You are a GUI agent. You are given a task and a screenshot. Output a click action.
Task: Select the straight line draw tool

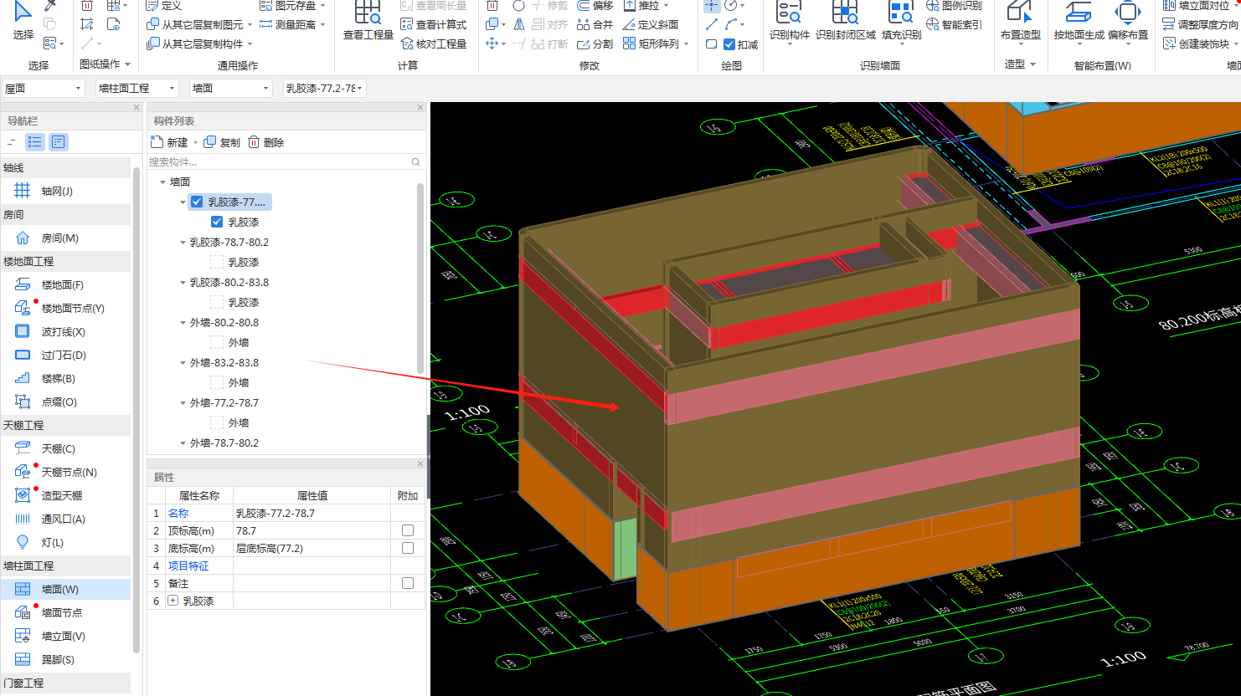pos(712,24)
